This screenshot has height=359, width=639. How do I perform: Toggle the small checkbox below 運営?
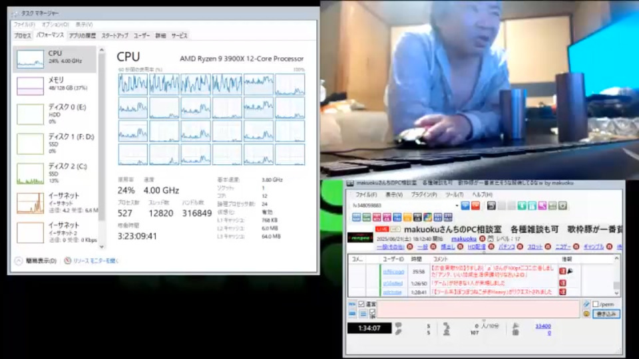(372, 312)
